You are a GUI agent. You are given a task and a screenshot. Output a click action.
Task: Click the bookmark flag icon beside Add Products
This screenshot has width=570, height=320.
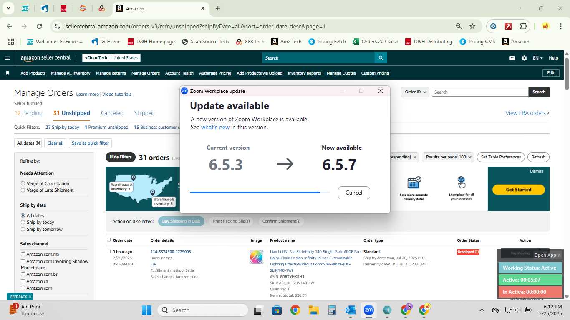click(x=8, y=73)
